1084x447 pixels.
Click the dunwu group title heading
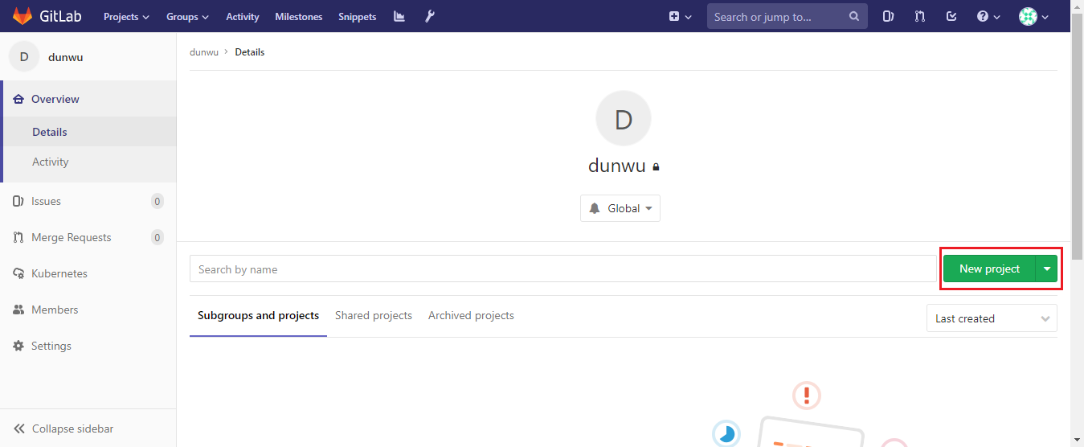(x=617, y=166)
